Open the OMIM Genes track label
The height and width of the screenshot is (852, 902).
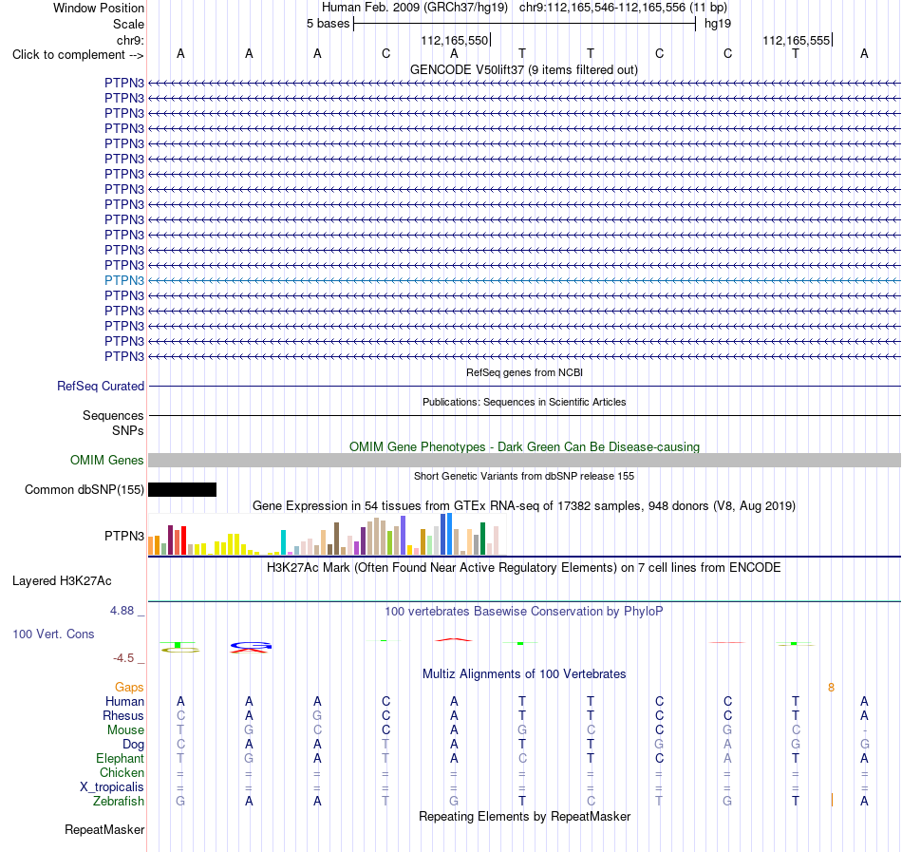pos(106,461)
